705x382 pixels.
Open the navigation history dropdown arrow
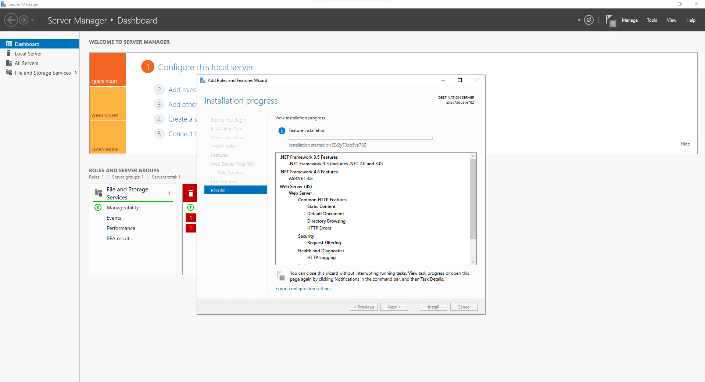(32, 20)
